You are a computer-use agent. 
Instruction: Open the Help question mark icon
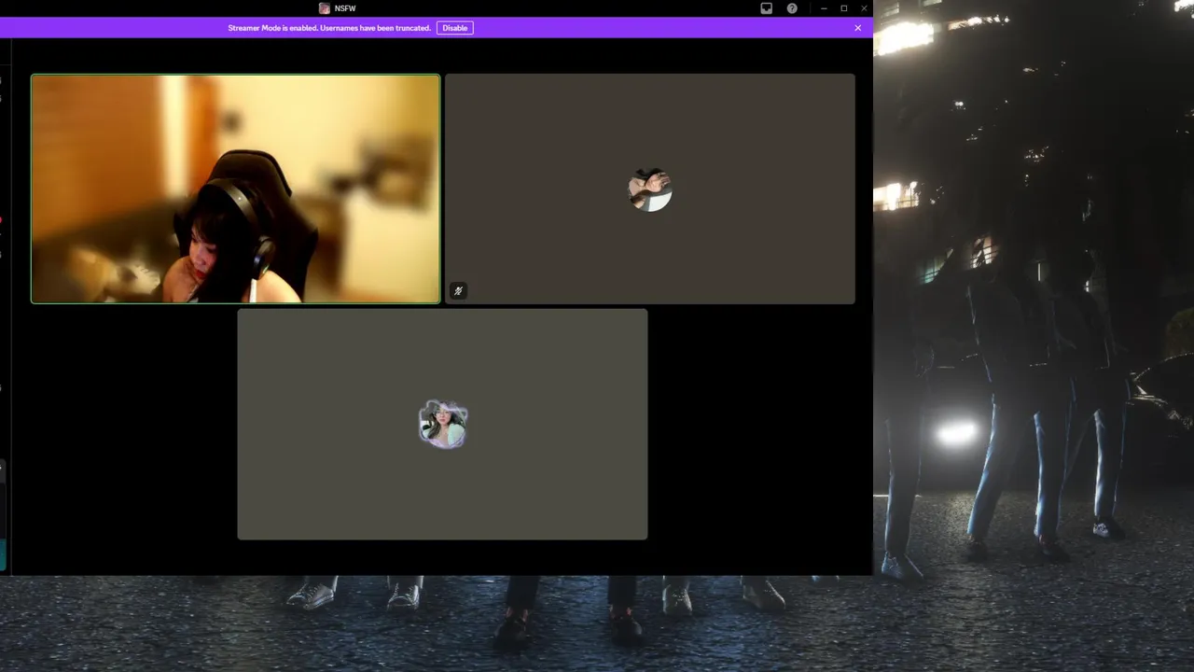click(792, 8)
